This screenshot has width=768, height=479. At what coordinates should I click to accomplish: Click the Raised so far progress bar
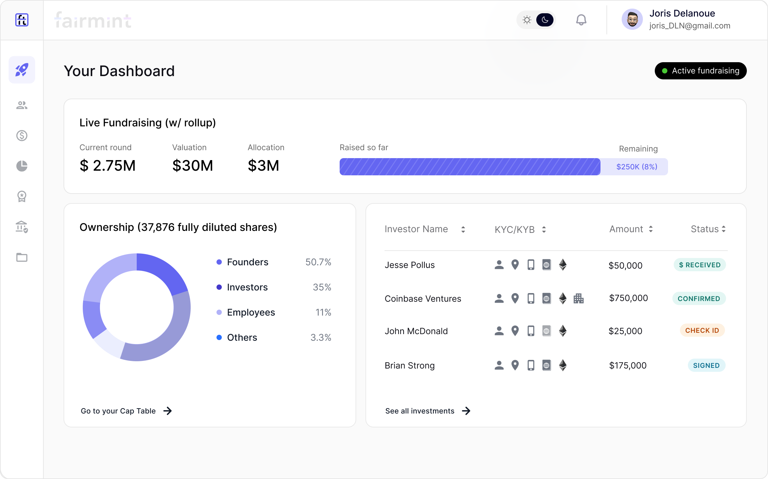(470, 167)
